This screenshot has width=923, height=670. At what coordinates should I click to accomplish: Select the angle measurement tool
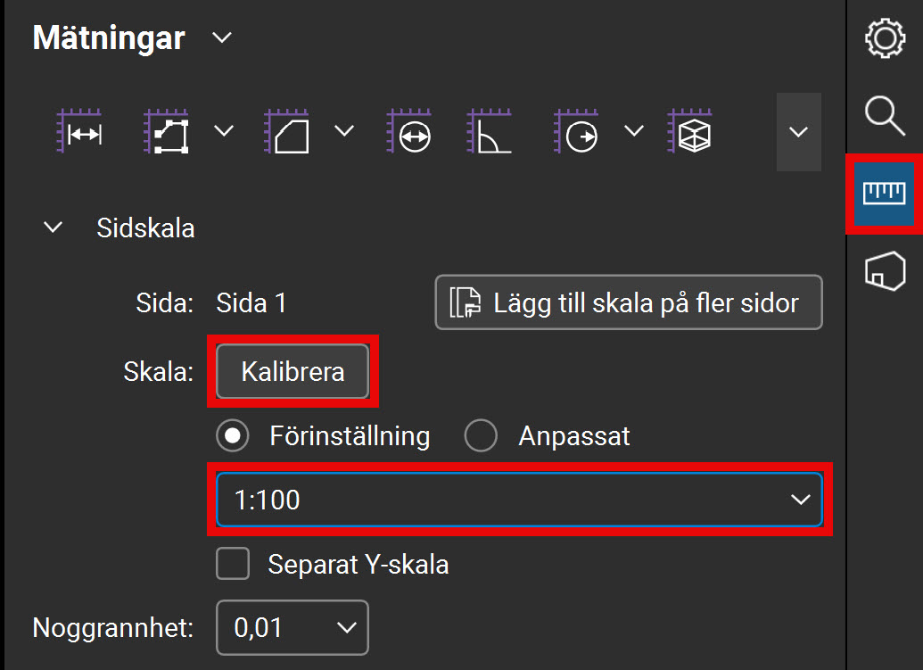489,132
